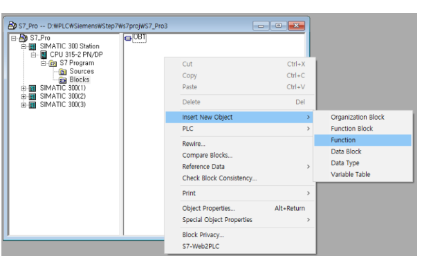Viewport: 424px width, 260px height.
Task: Choose Copy from the context menu
Action: tap(240, 75)
